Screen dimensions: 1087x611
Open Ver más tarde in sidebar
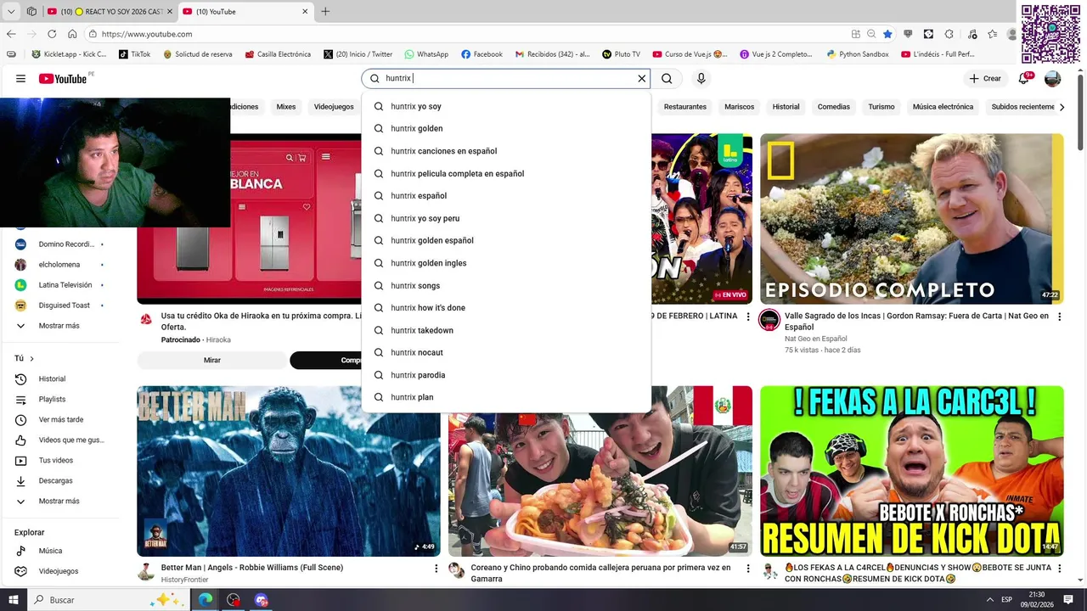(59, 419)
